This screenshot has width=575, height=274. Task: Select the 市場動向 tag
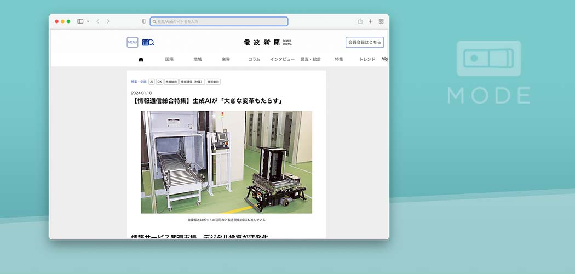(171, 82)
